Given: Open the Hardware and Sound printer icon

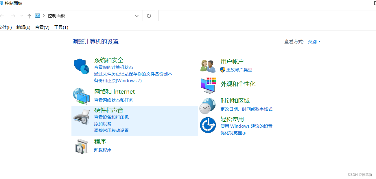Looking at the screenshot, I should pyautogui.click(x=81, y=117).
